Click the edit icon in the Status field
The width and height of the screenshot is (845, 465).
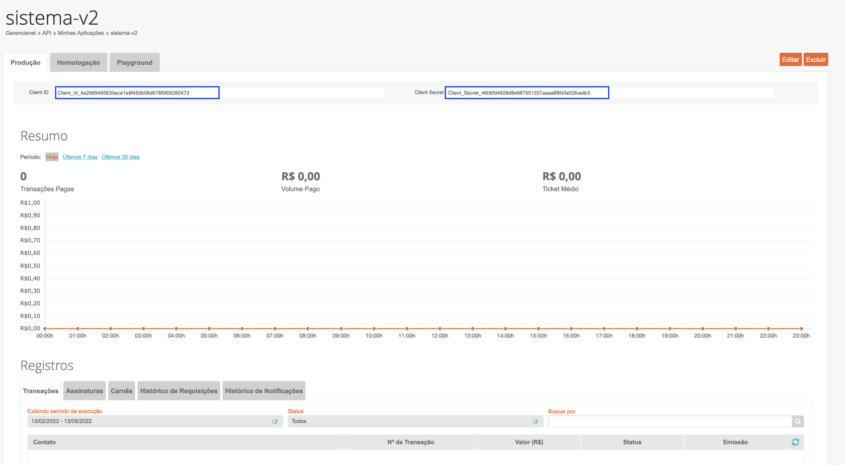click(536, 421)
